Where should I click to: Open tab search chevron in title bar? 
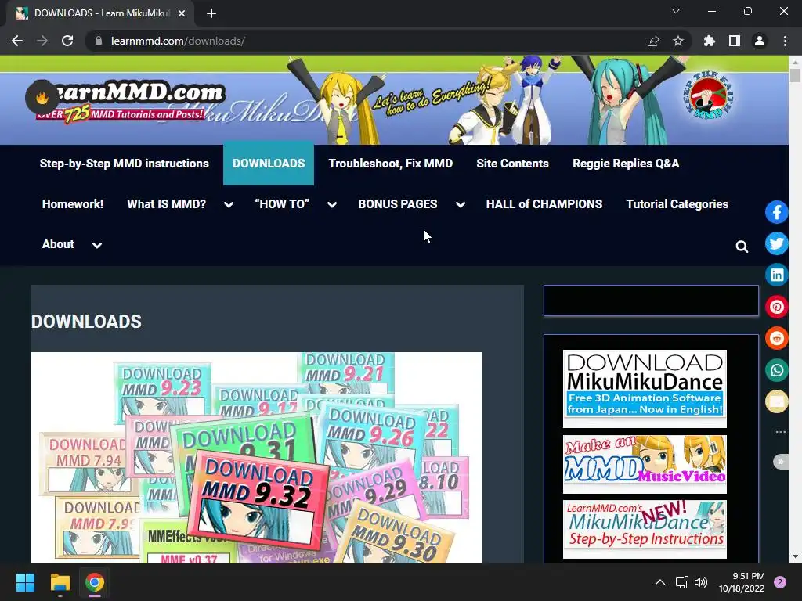(x=676, y=11)
